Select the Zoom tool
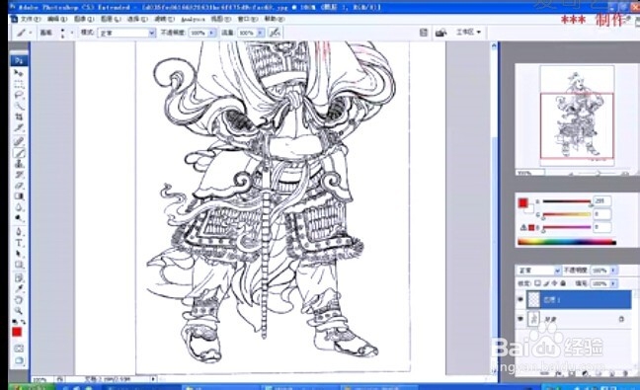Viewport: 640px width, 390px height. 19,311
